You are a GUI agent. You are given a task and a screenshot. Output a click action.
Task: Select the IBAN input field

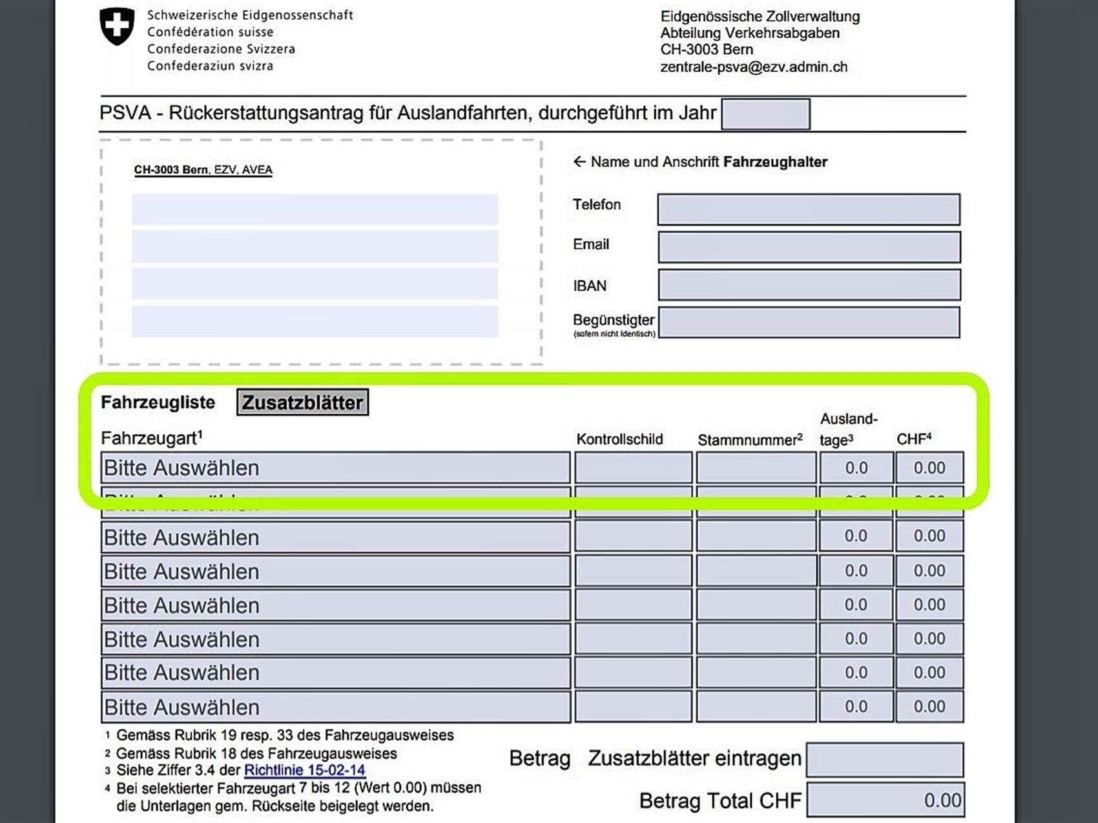[x=808, y=285]
